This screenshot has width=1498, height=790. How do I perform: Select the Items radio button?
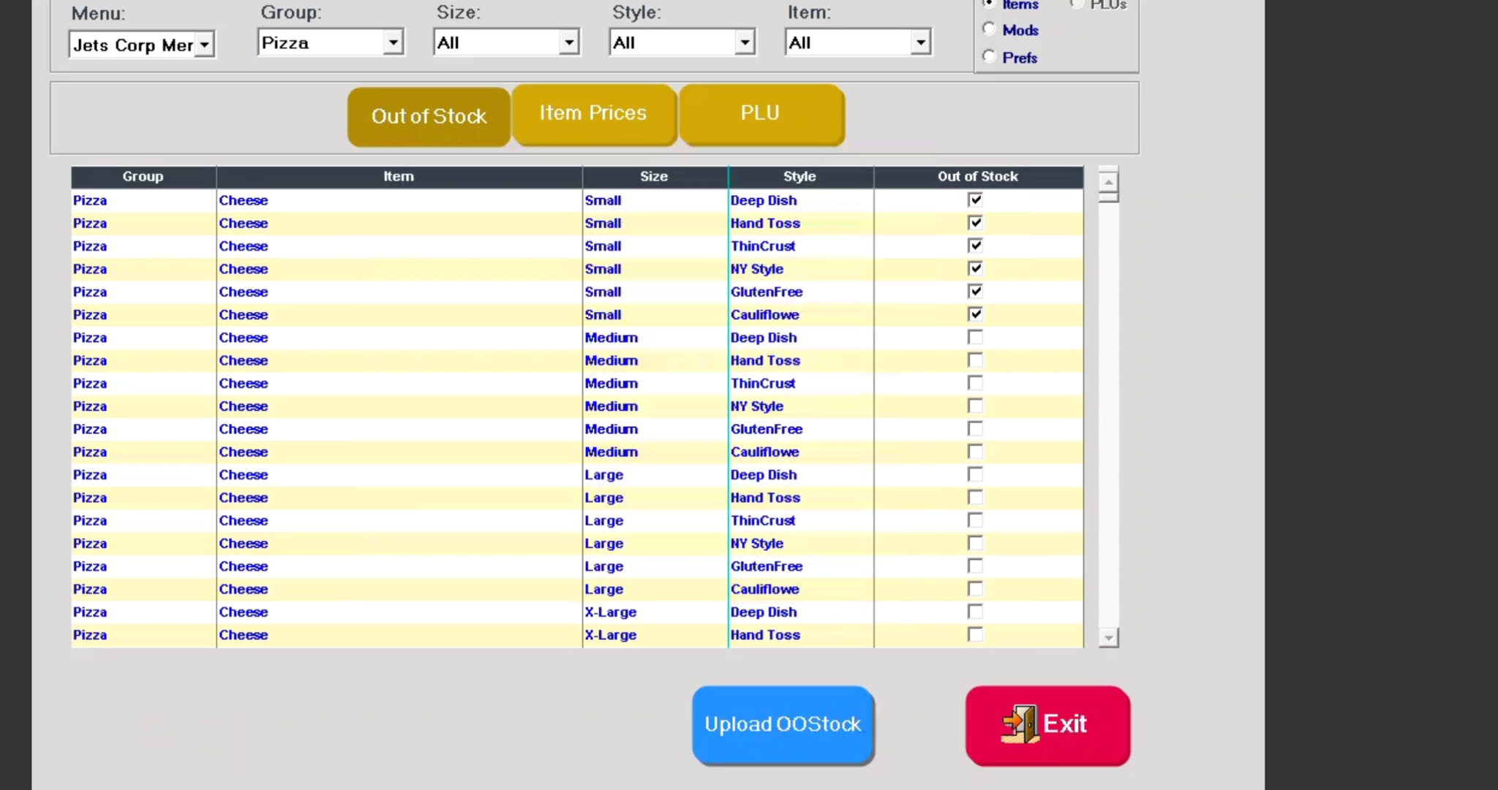(x=990, y=4)
